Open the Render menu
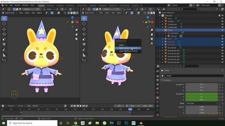 tap(18, 5)
